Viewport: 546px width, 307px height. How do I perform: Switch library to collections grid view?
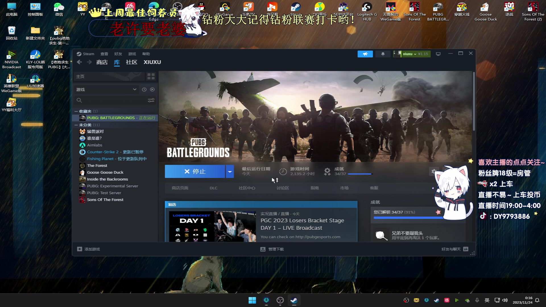point(151,76)
